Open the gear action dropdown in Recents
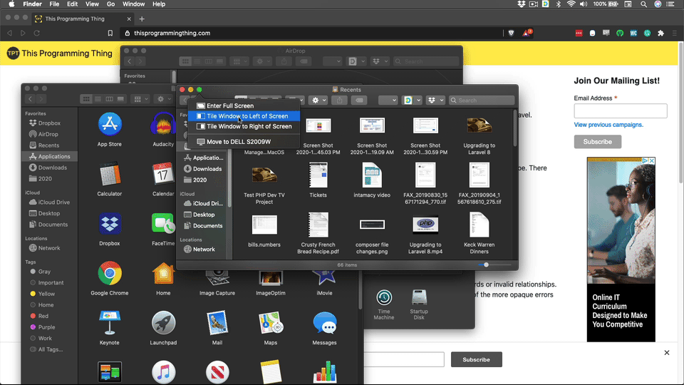684x385 pixels. 318,101
